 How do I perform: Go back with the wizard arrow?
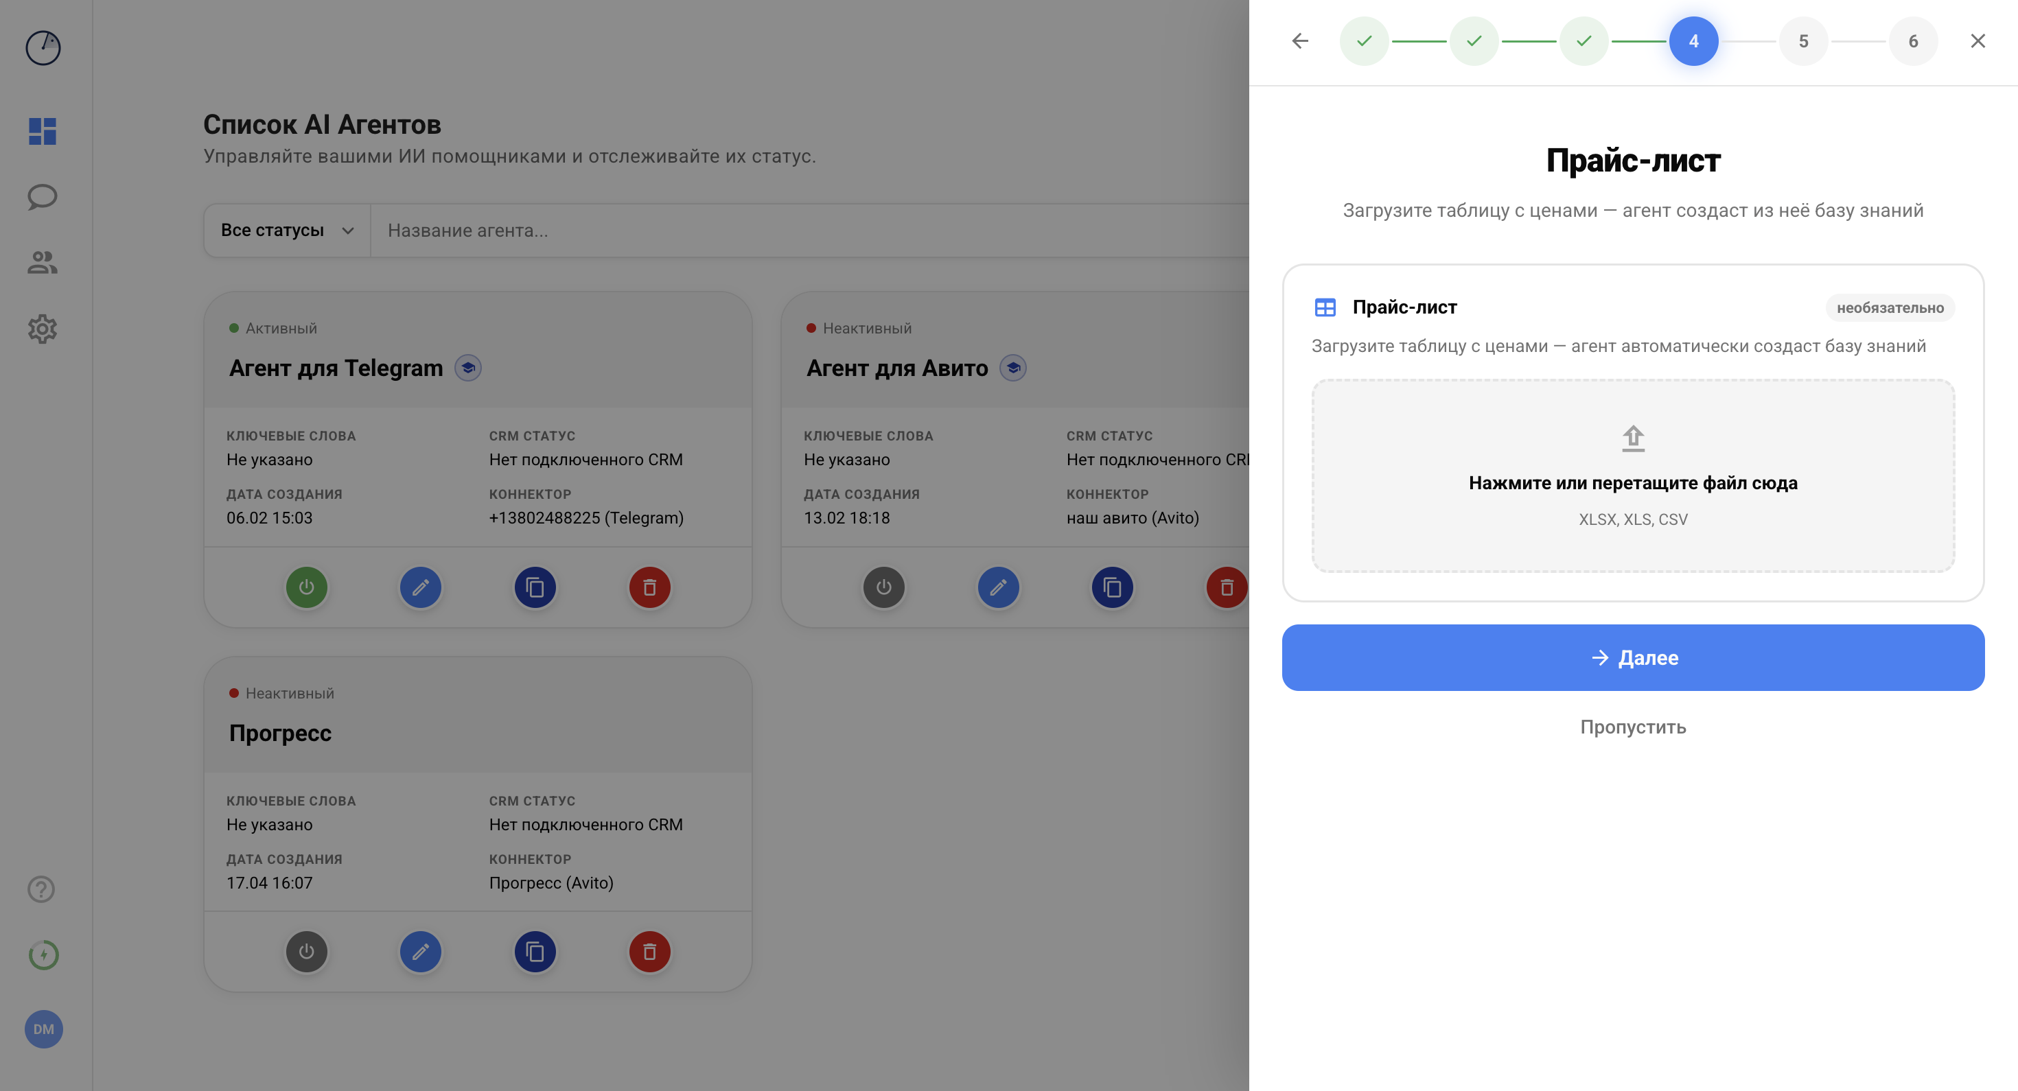[1299, 40]
